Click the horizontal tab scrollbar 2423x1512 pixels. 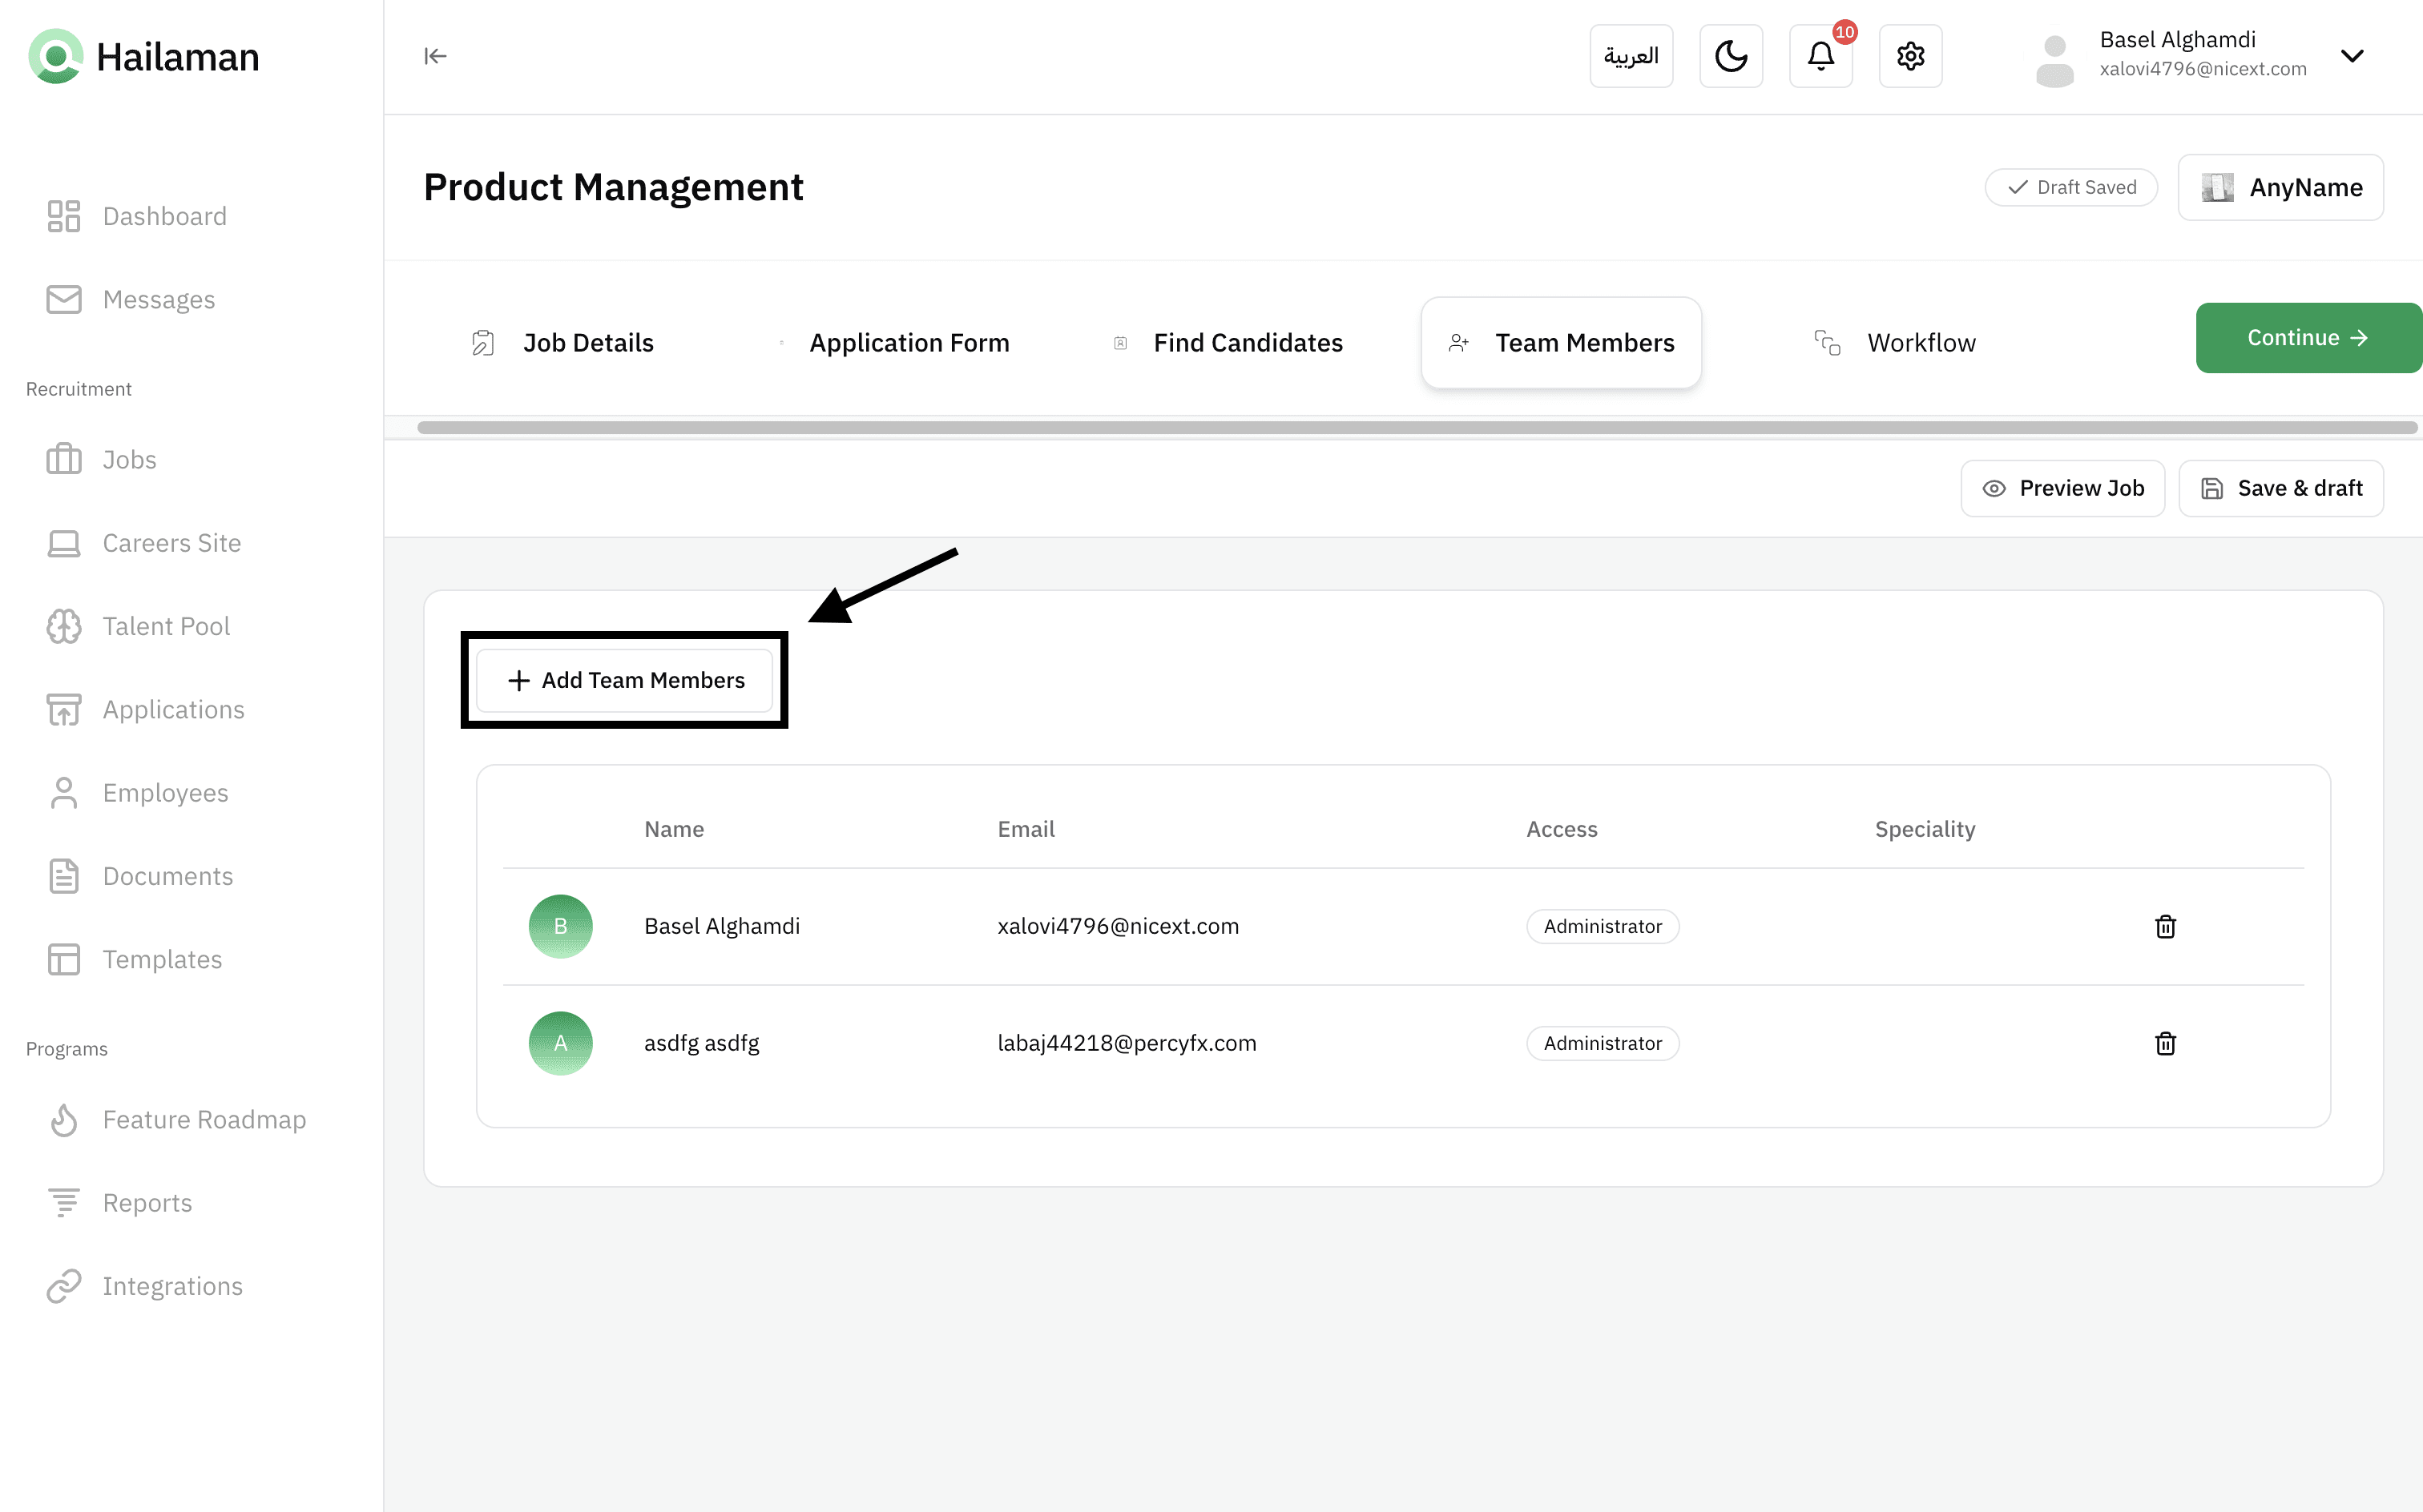(1417, 428)
